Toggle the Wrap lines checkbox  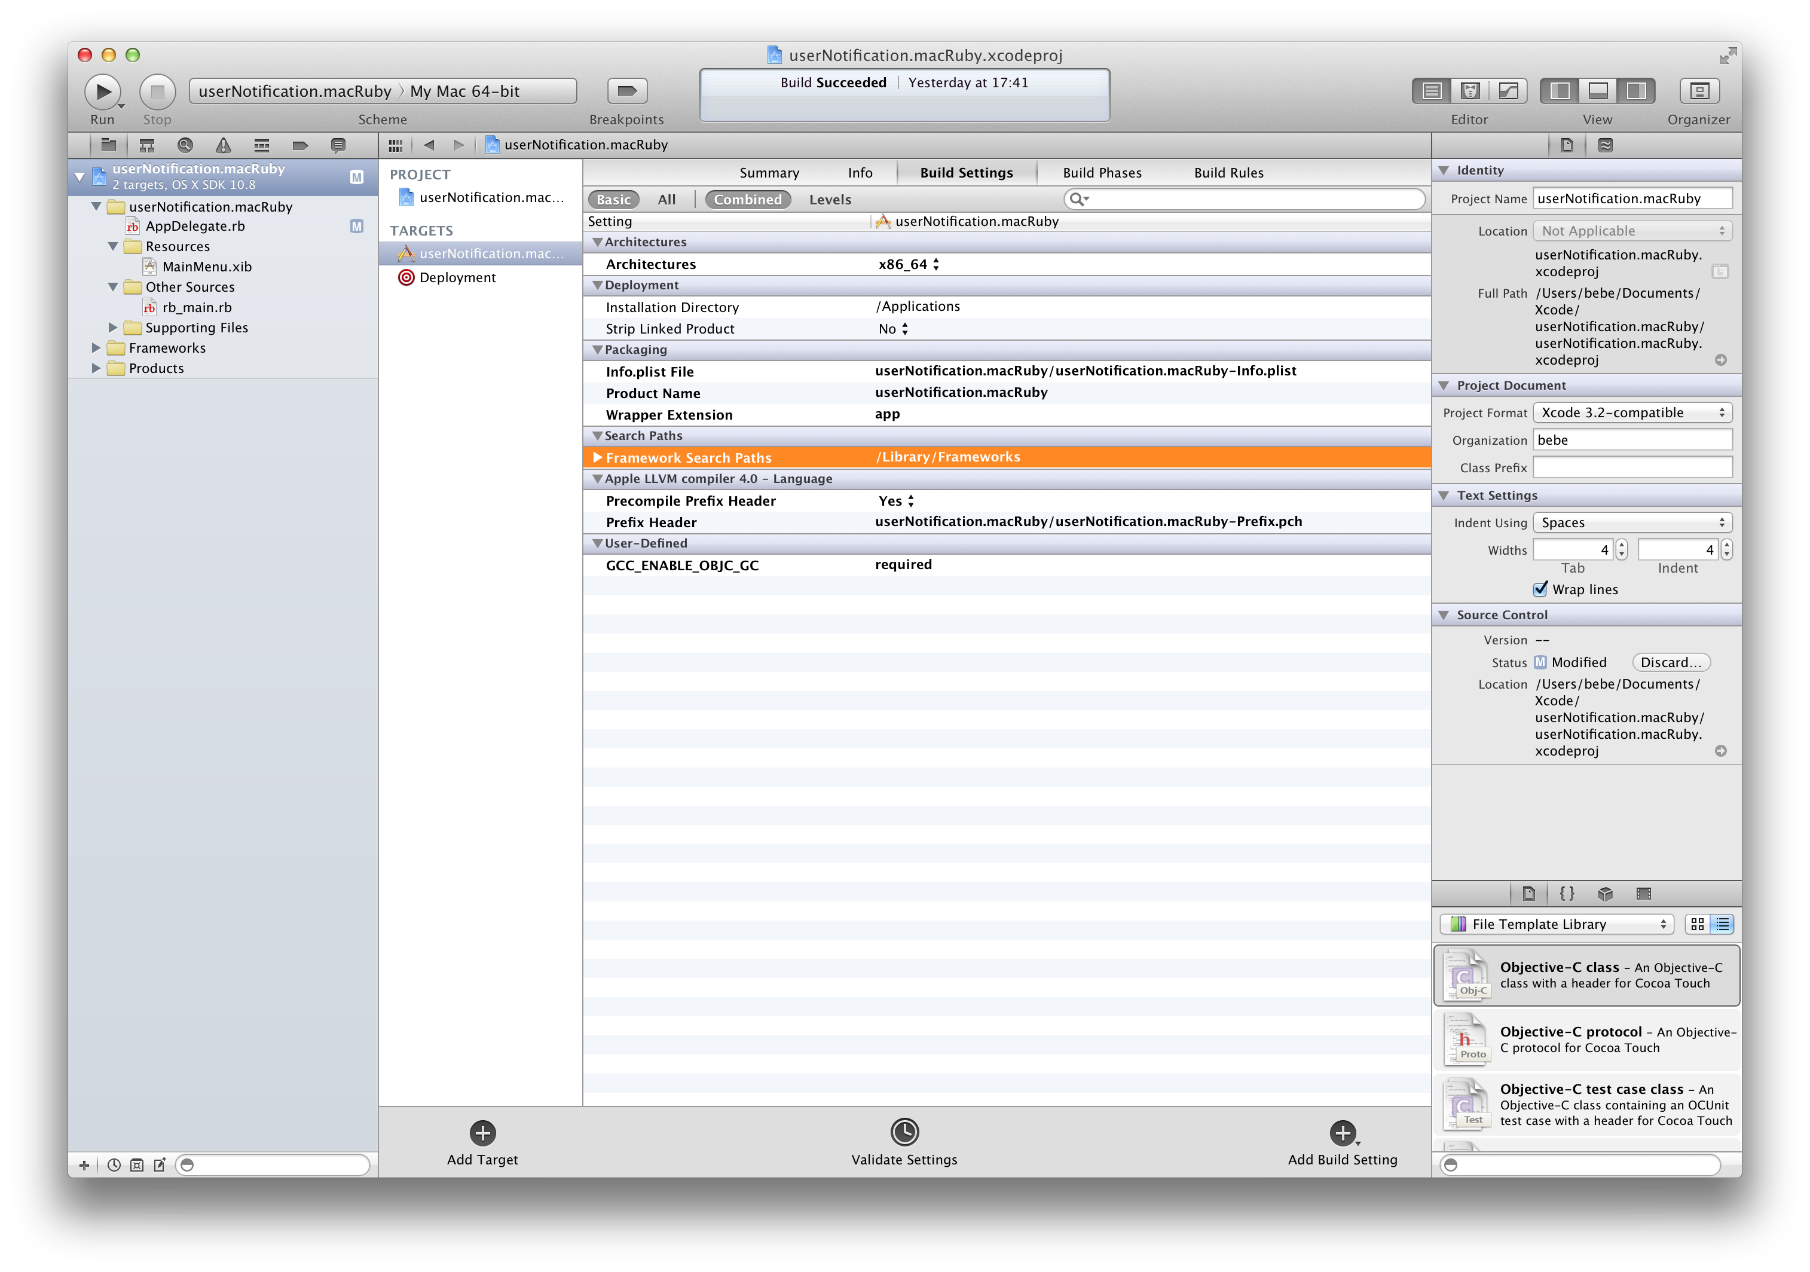pos(1540,589)
